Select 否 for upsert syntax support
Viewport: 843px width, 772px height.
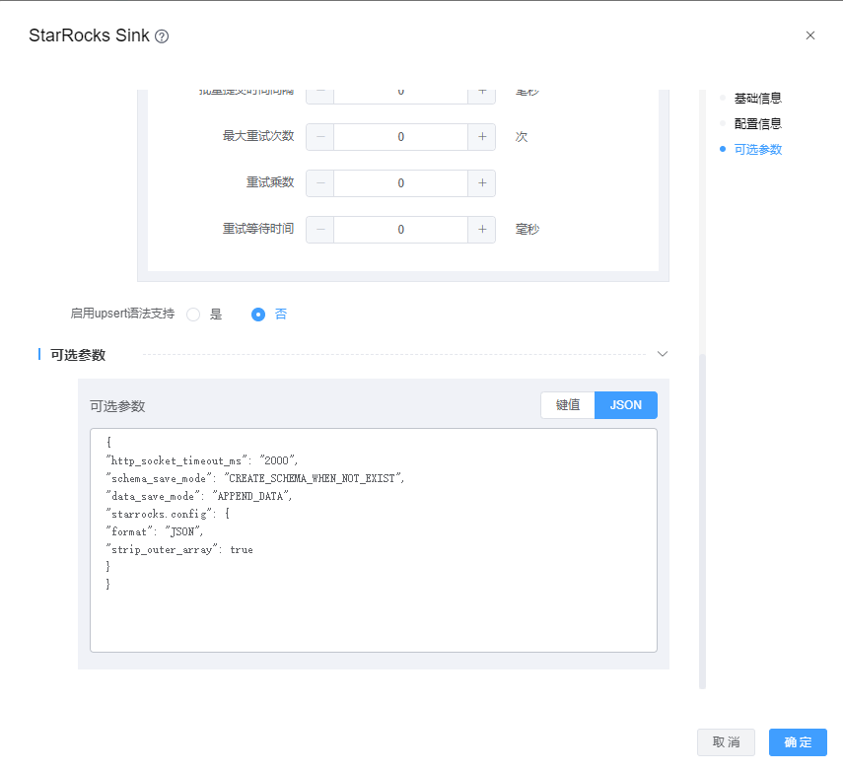[x=259, y=315]
